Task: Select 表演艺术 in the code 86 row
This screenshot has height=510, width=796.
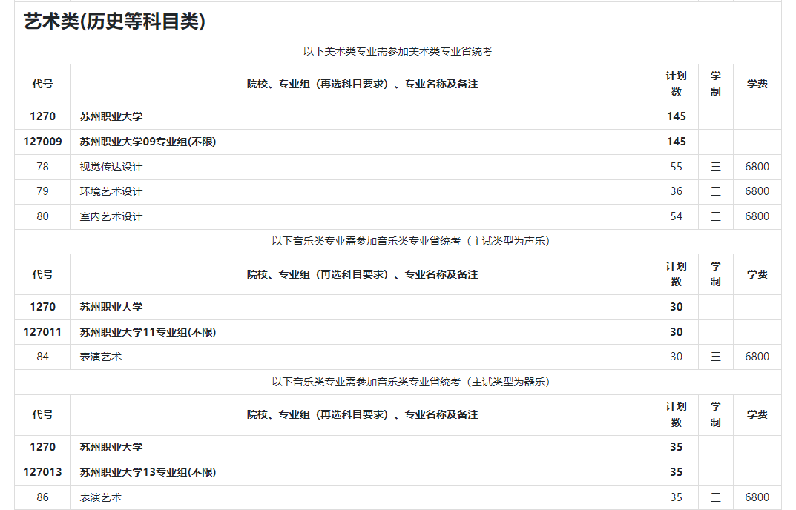Action: pyautogui.click(x=100, y=497)
